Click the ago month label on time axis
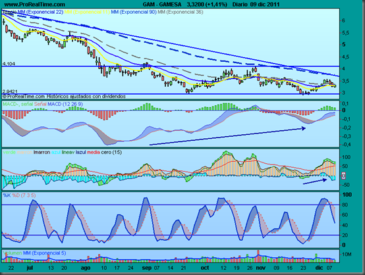This screenshot has width=365, height=275. coord(86,268)
